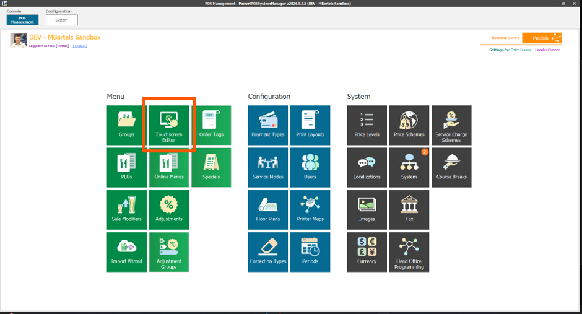Open the Users tile
The image size is (582, 314).
coord(310,167)
